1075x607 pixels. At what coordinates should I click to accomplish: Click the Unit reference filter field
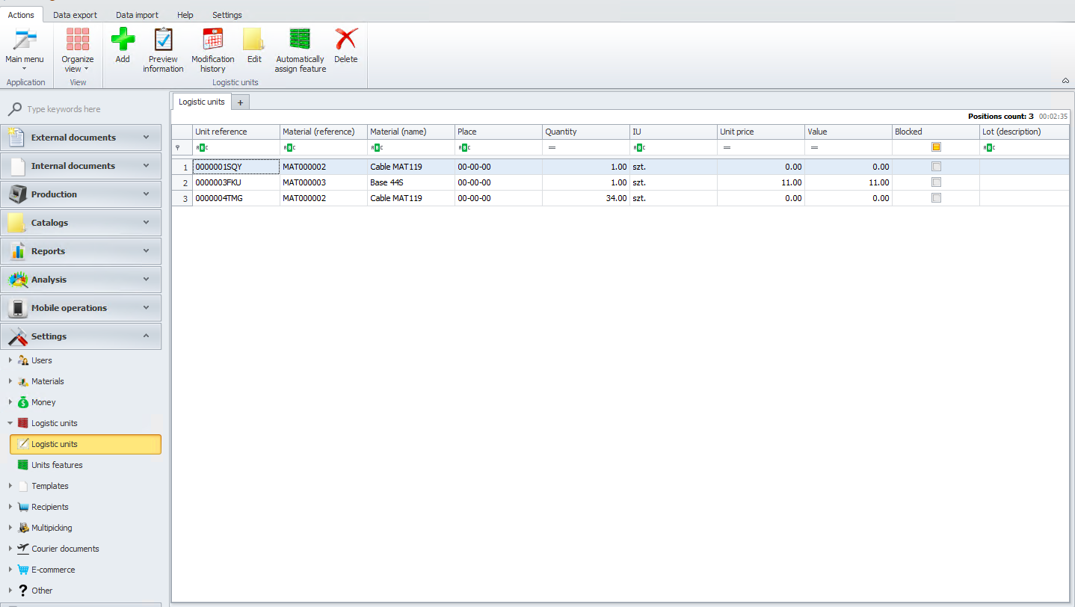pyautogui.click(x=236, y=147)
